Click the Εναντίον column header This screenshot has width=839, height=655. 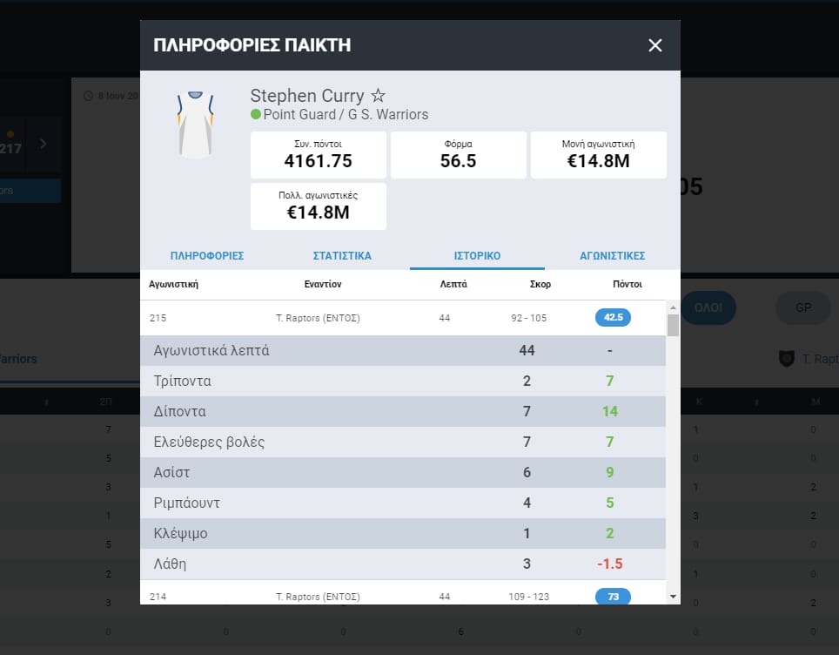[x=323, y=284]
